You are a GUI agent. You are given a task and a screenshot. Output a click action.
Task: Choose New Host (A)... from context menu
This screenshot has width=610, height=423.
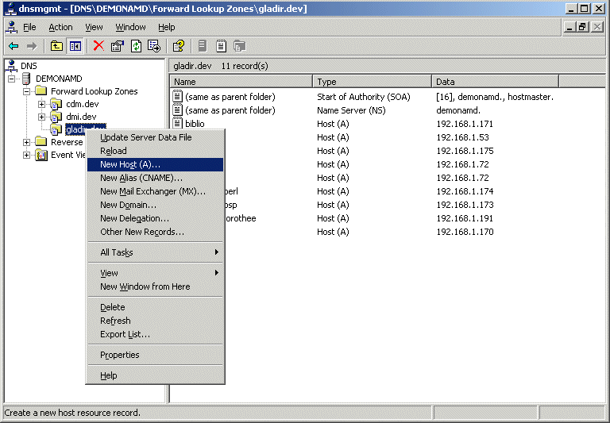tap(129, 164)
